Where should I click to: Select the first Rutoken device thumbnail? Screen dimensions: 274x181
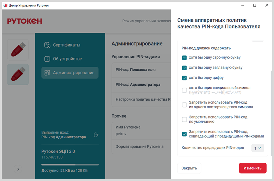[18, 50]
